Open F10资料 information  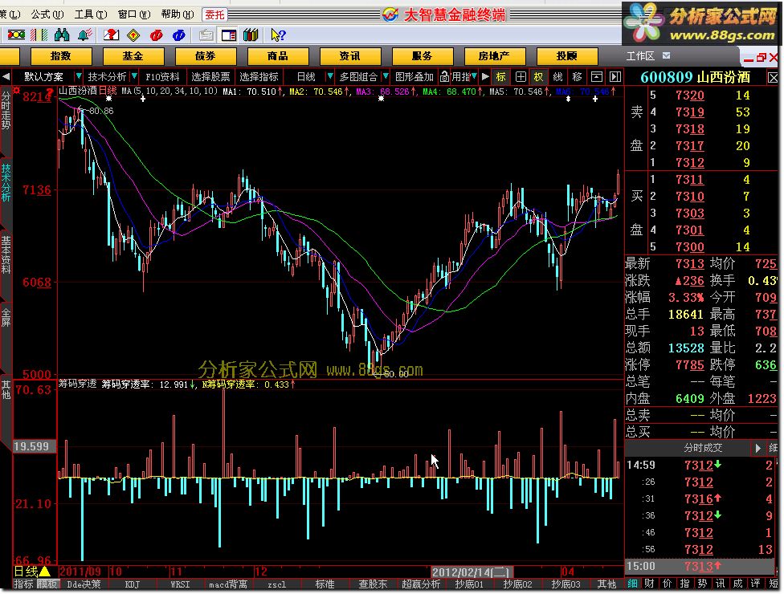(x=162, y=77)
